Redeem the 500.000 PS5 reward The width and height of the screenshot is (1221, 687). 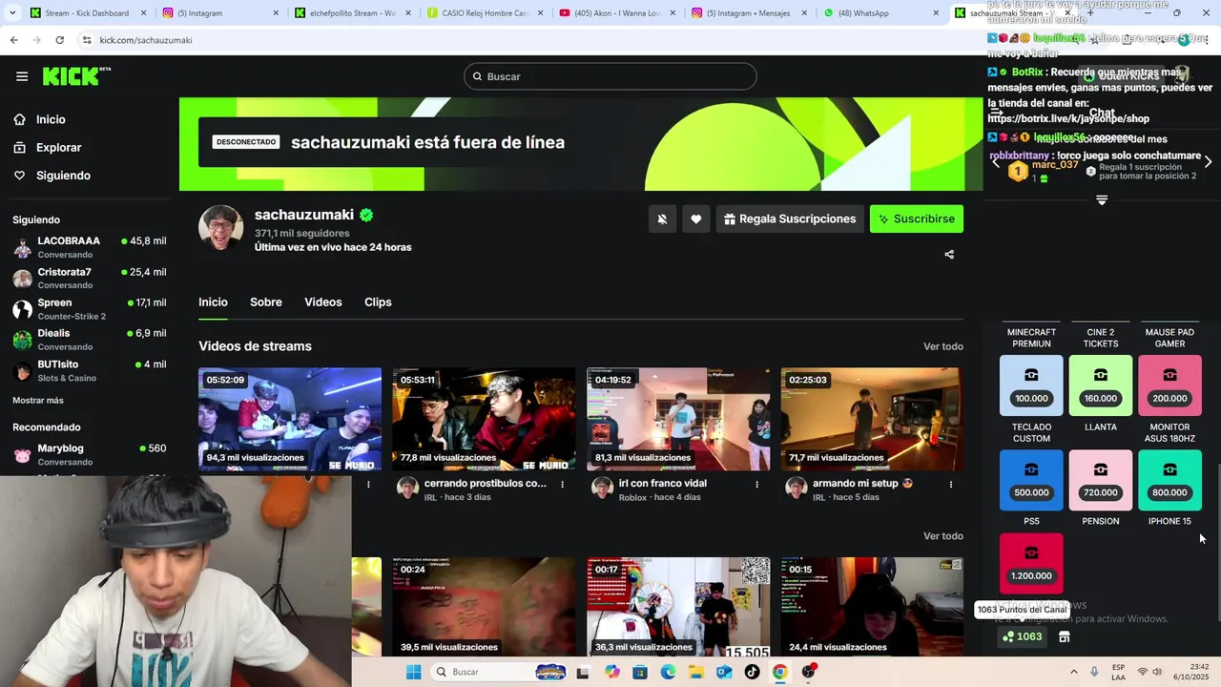click(1031, 480)
